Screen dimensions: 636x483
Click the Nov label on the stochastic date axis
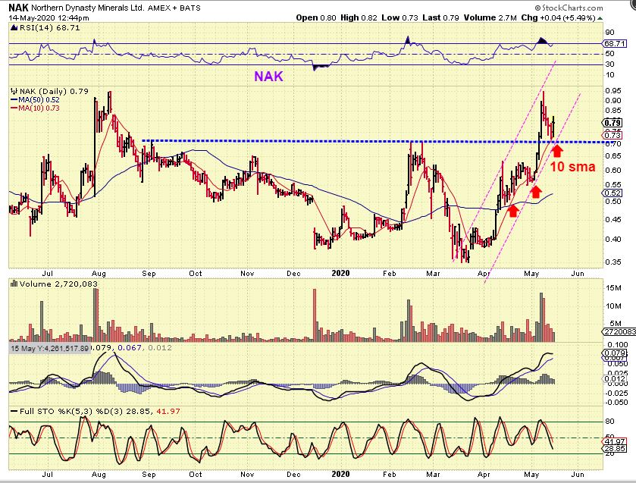tap(247, 474)
